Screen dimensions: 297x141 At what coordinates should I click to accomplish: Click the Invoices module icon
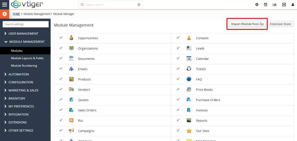pyautogui.click(x=189, y=110)
